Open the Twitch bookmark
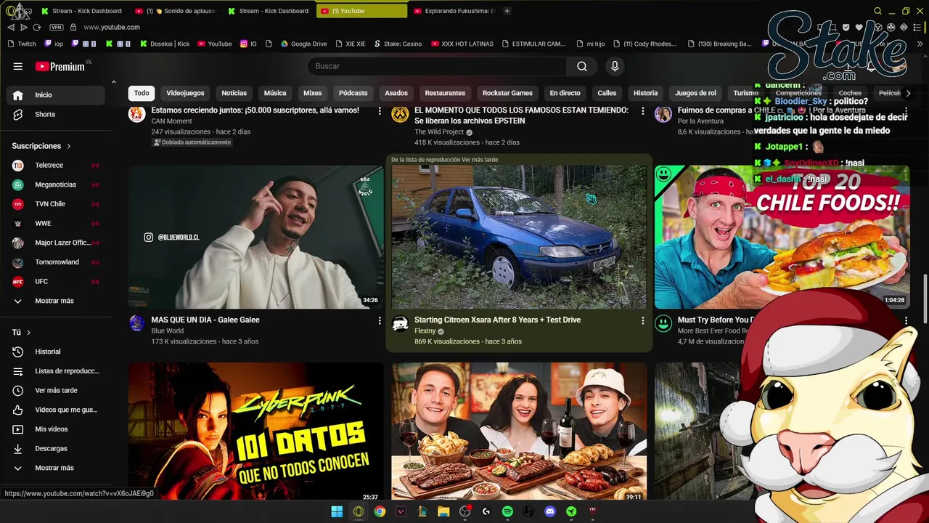This screenshot has height=523, width=929. (21, 44)
